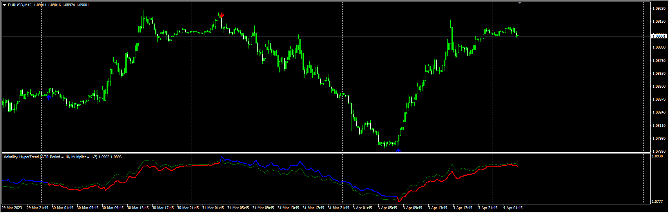Click the 30 Mar 21:45 time label

[188, 208]
